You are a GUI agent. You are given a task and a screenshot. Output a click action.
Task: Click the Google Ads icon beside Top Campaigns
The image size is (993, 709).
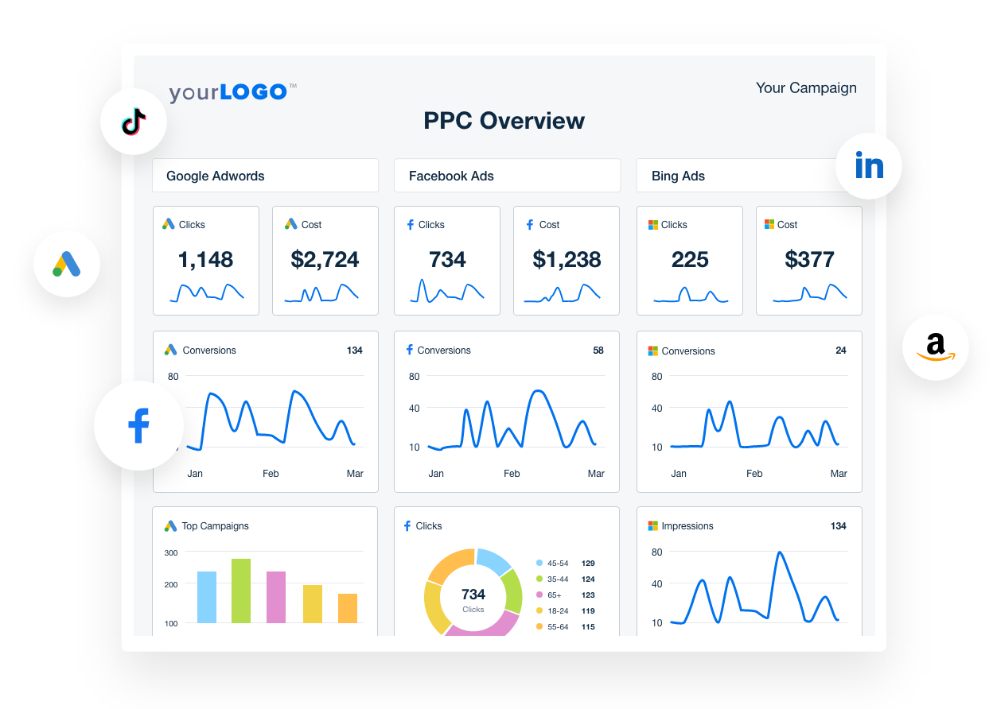pos(170,526)
